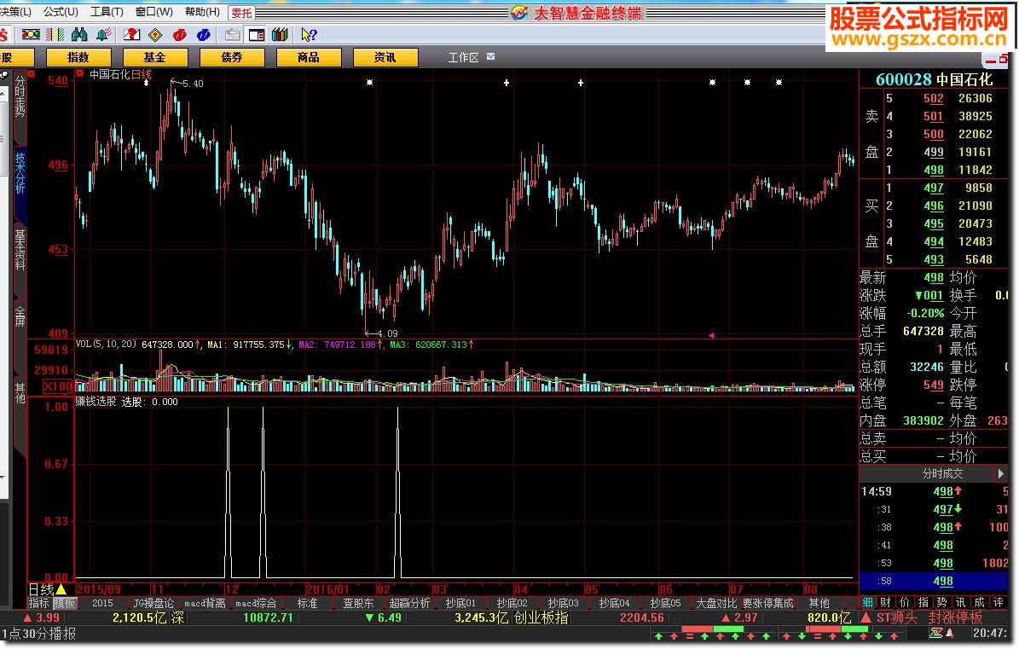Select the 财 finance tab
This screenshot has width=1019, height=649.
886,602
